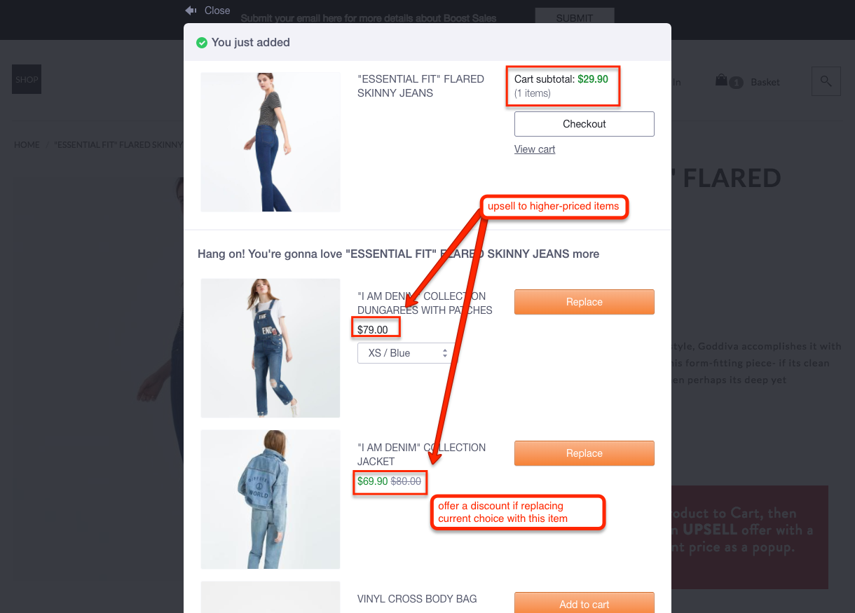Click the Close arrow icon above popup
This screenshot has height=613, width=855.
click(191, 11)
